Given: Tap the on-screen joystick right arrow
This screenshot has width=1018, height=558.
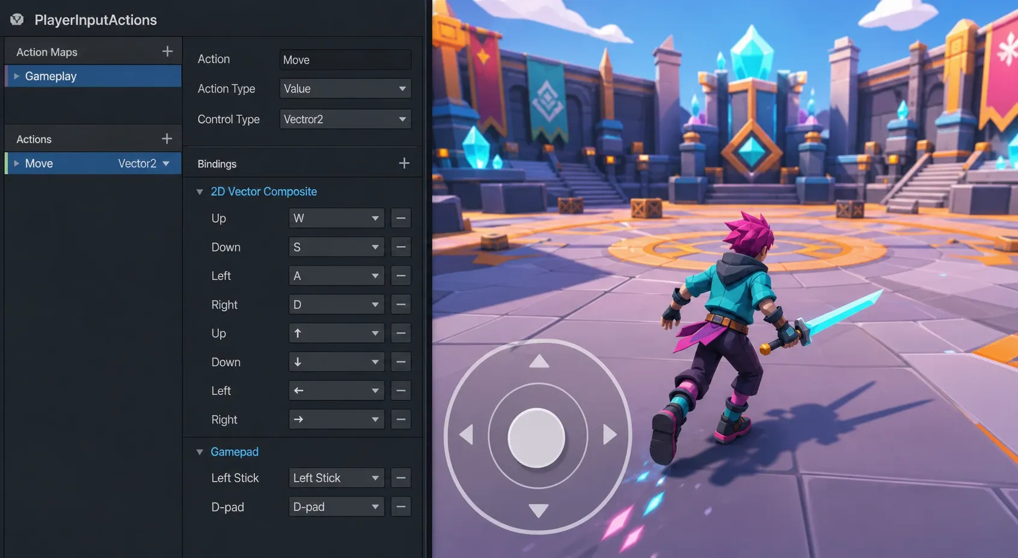Looking at the screenshot, I should (610, 434).
